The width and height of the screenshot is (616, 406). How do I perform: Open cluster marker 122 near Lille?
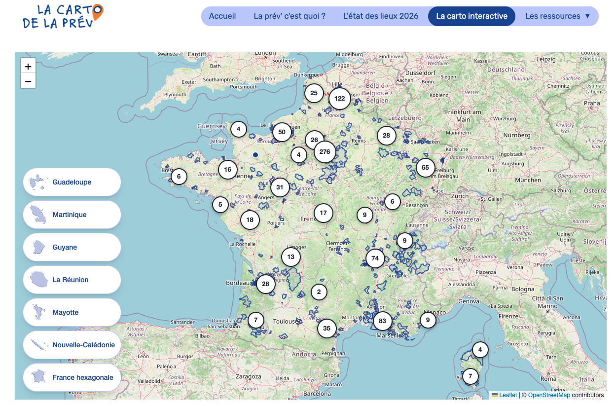(339, 98)
